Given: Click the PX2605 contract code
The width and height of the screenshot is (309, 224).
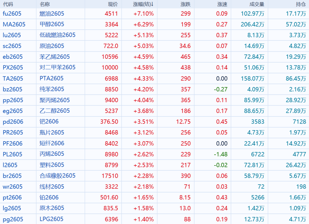Looking at the screenshot, I should tap(13, 68).
